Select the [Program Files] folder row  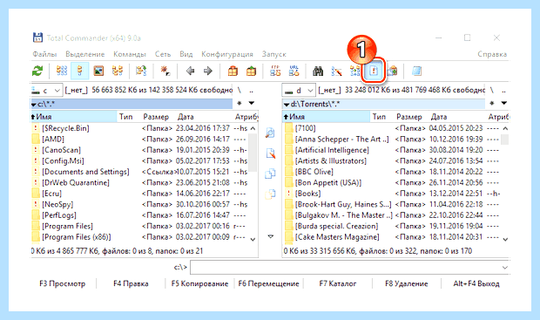click(x=140, y=226)
